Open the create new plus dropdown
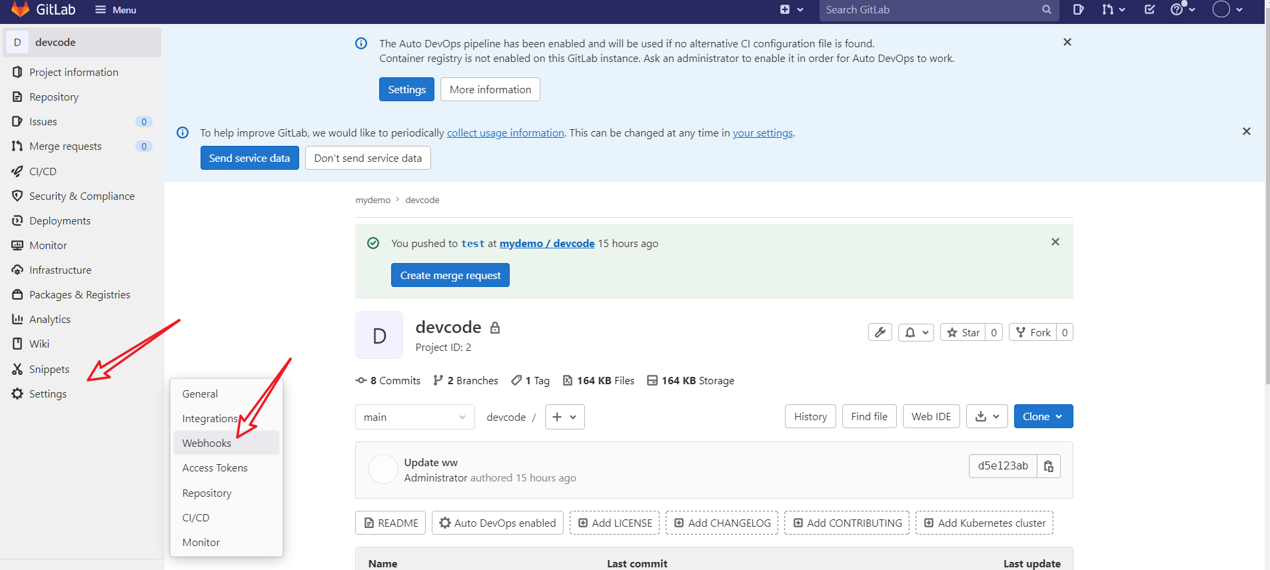Screen dimensions: 1270x570 pyautogui.click(x=792, y=9)
